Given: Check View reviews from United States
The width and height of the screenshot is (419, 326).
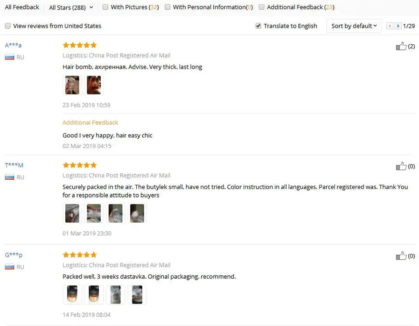Looking at the screenshot, I should tap(7, 26).
